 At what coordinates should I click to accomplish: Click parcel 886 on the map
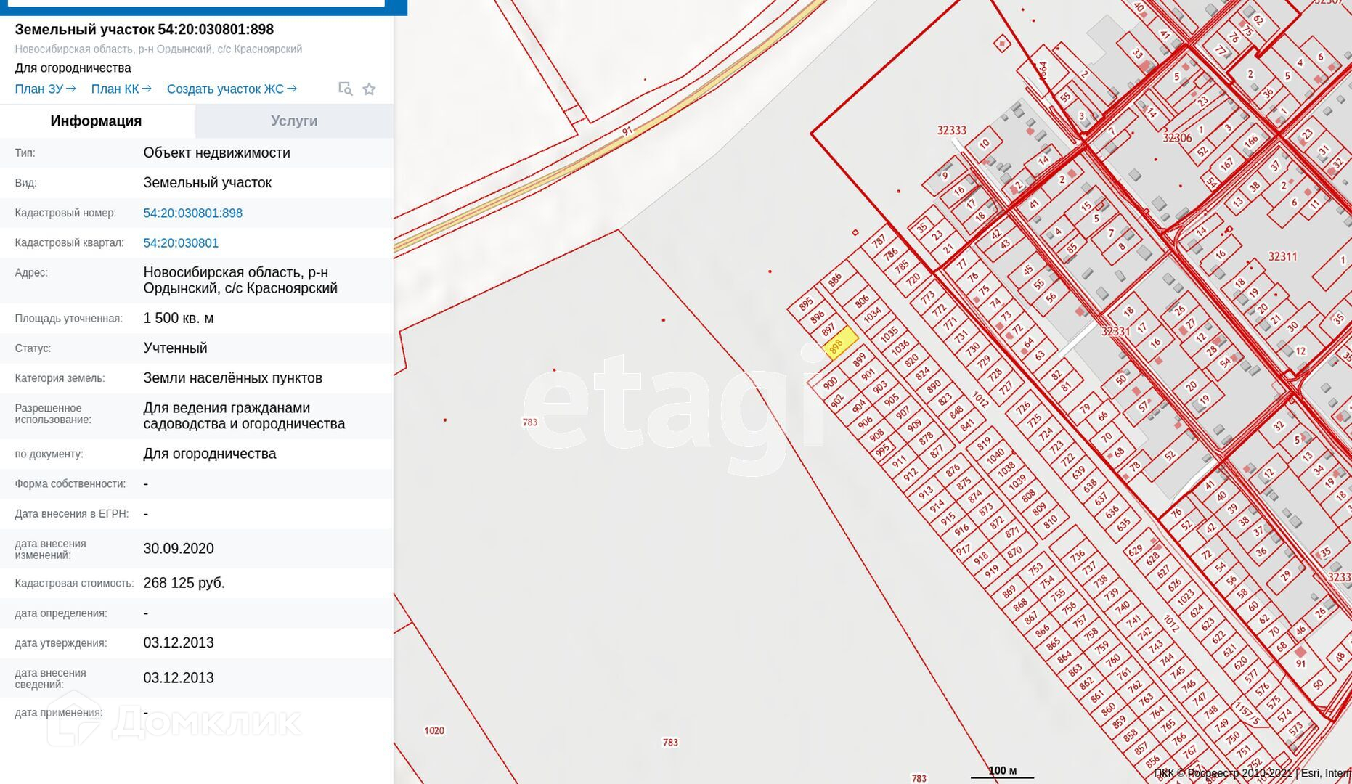(x=835, y=279)
